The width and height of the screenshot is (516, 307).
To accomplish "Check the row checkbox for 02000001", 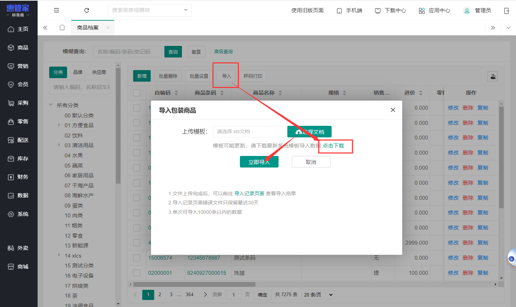I will click(137, 273).
